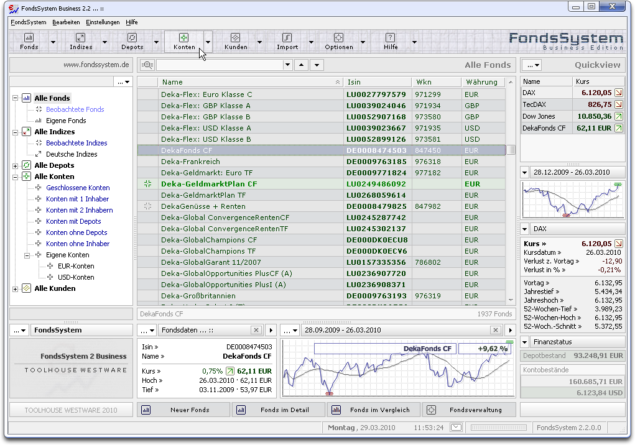Close the Fondsdaten panel

pyautogui.click(x=256, y=330)
